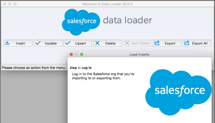The image size is (215, 123).
Task: Click the green zoom button of Load Inserts
Action: coord(82,54)
